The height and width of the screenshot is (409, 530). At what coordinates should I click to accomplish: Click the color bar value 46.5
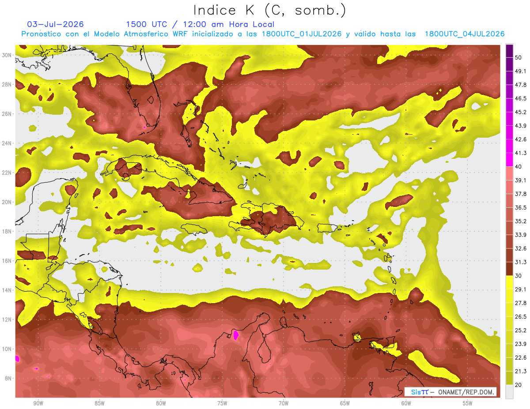click(521, 98)
